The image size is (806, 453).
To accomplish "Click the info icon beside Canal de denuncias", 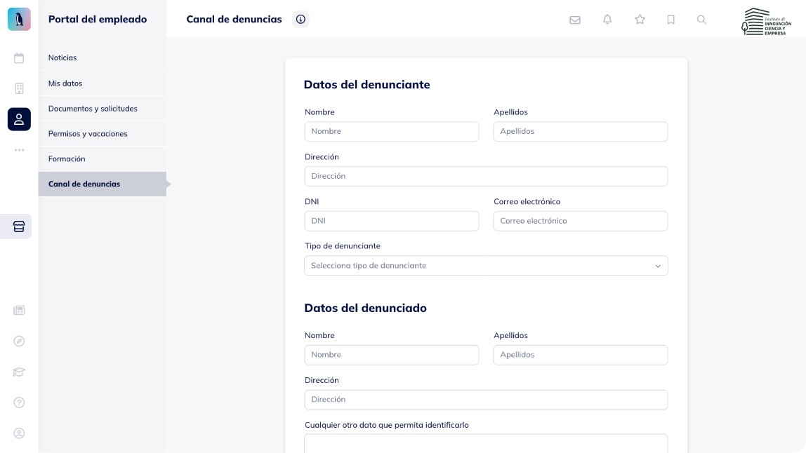I will 300,19.
